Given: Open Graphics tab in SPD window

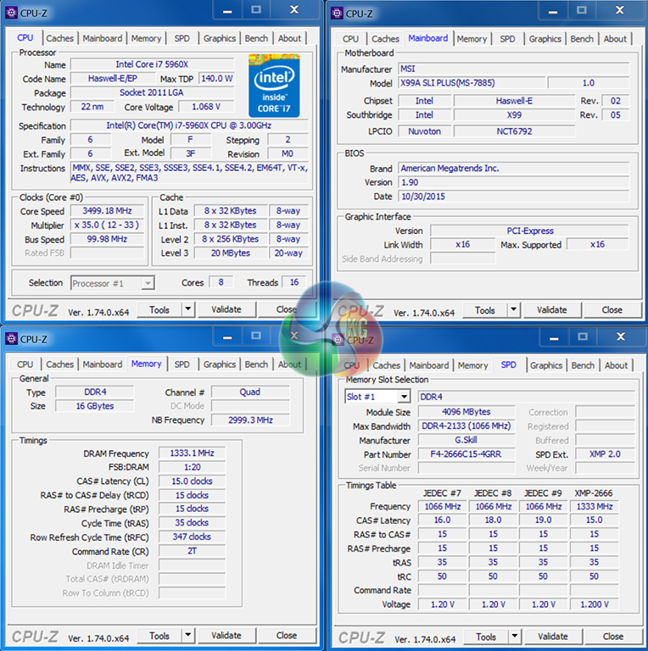Looking at the screenshot, I should click(546, 365).
